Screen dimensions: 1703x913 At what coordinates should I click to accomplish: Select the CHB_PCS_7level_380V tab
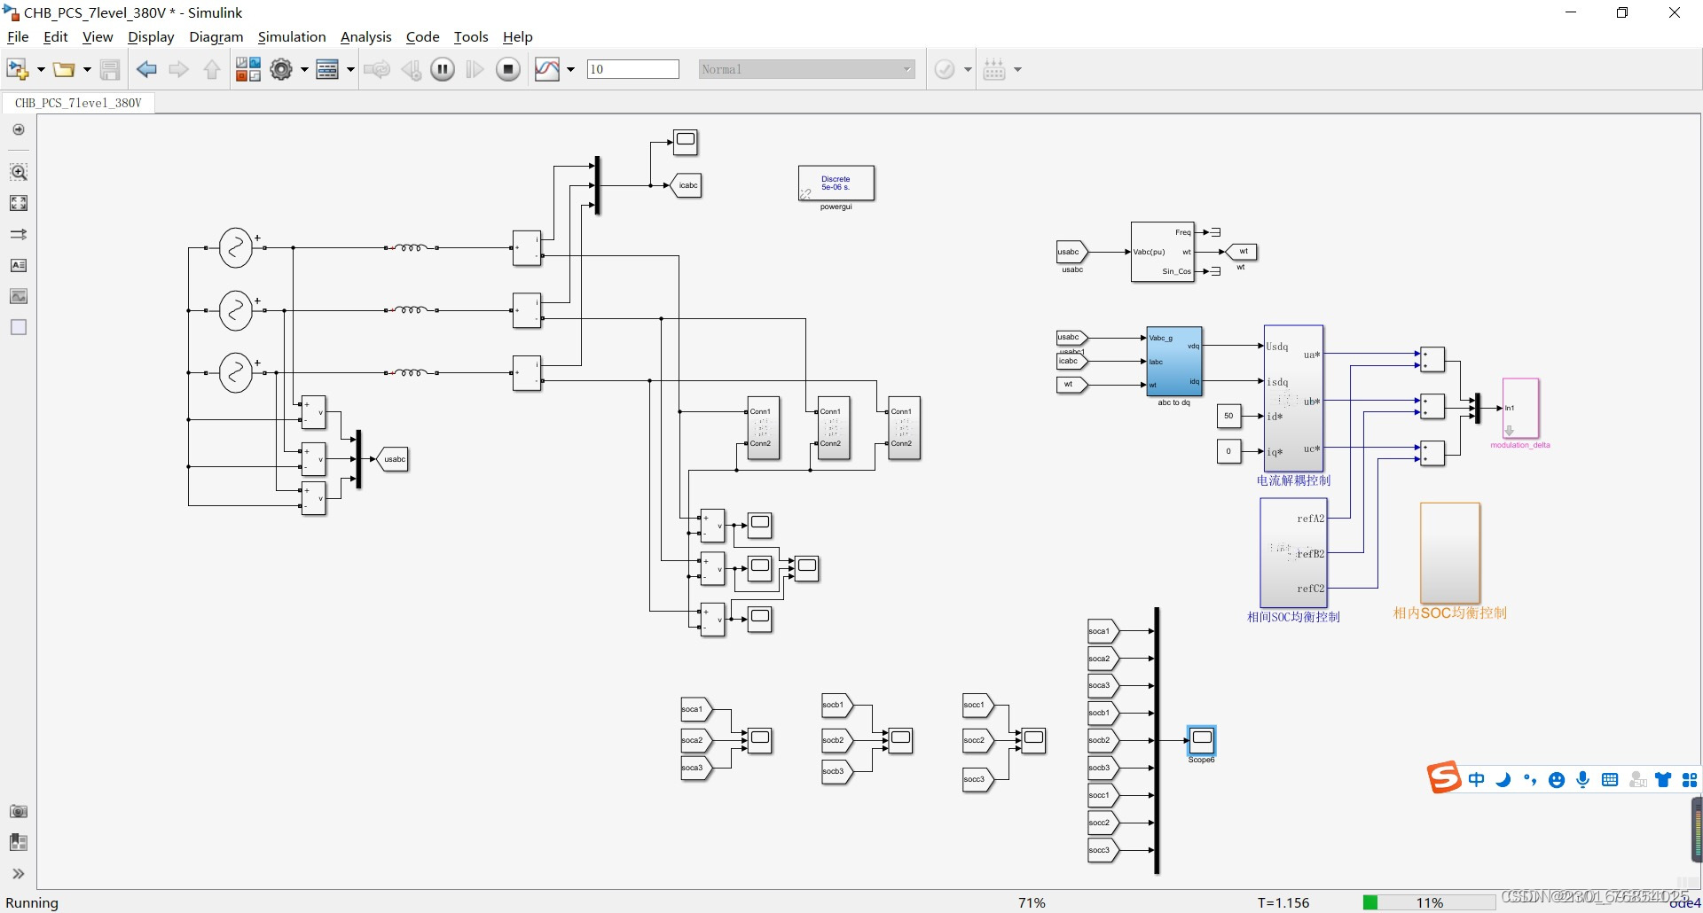click(x=78, y=103)
